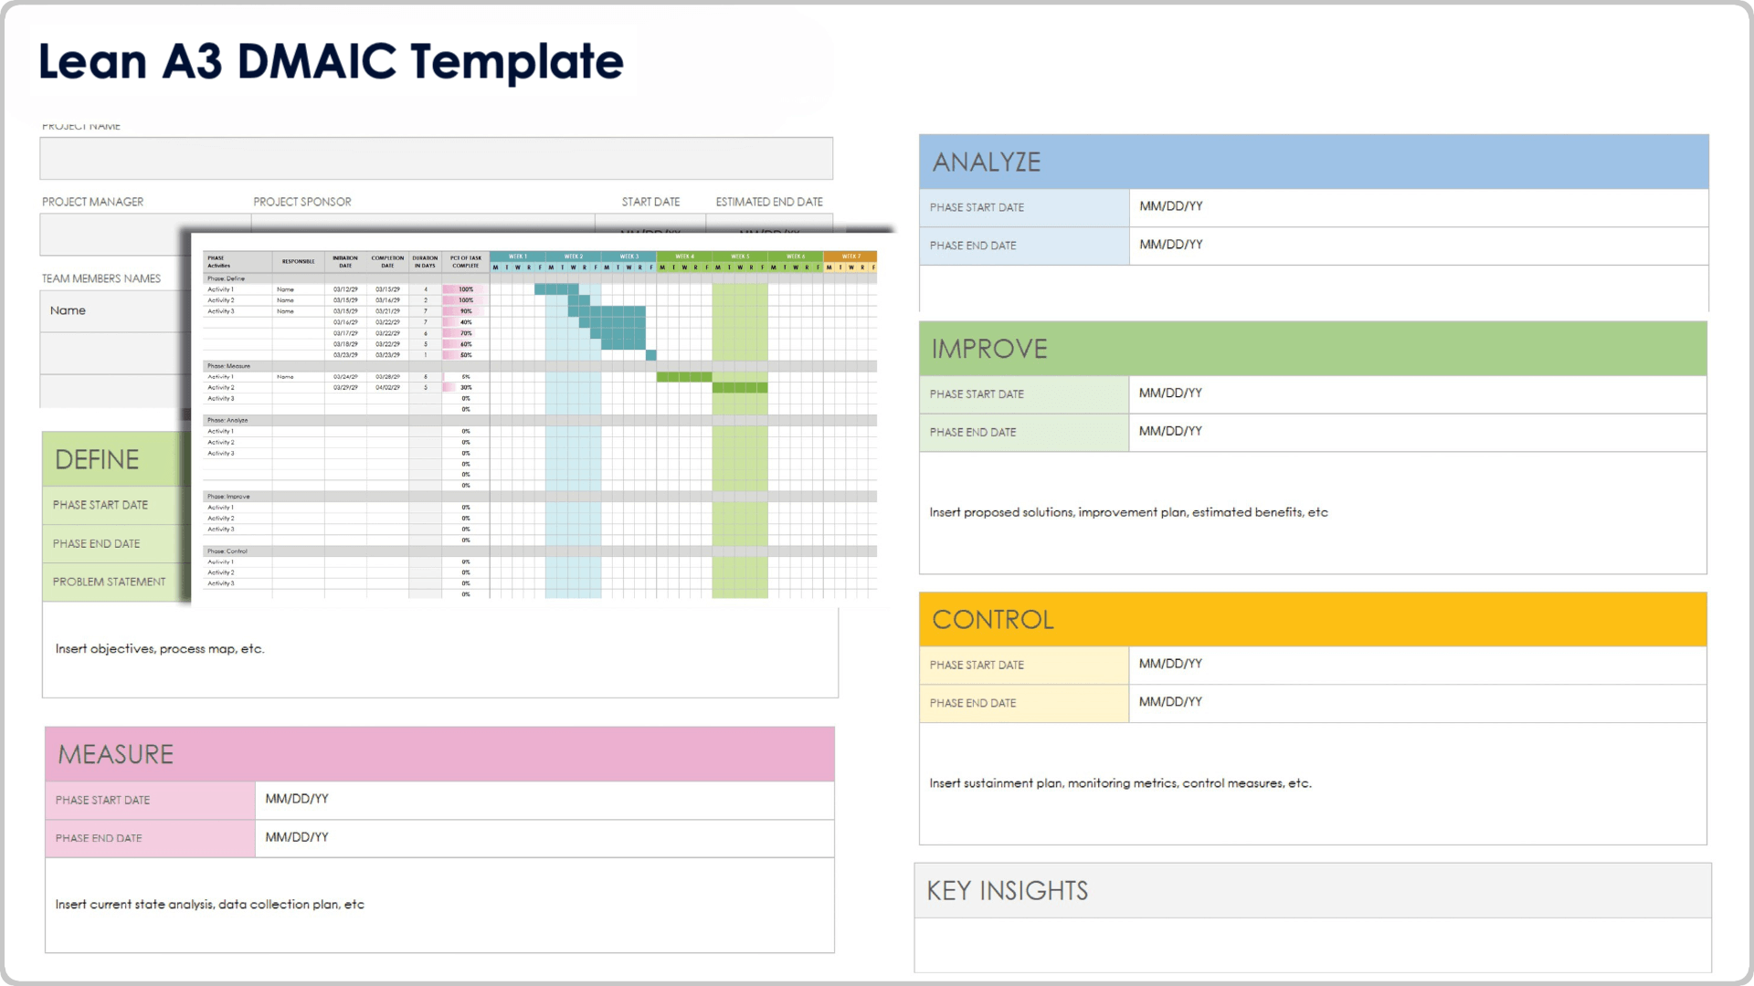Viewport: 1754px width, 986px height.
Task: Click the PROJECT MANAGER label
Action: click(92, 202)
